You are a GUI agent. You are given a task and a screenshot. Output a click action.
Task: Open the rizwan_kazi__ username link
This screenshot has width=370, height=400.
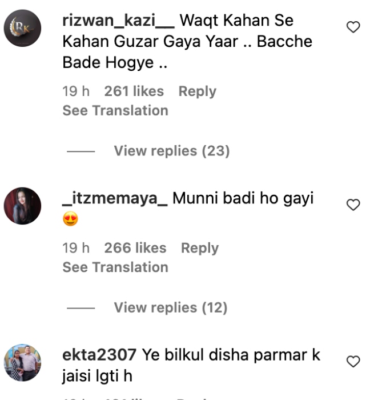[119, 21]
